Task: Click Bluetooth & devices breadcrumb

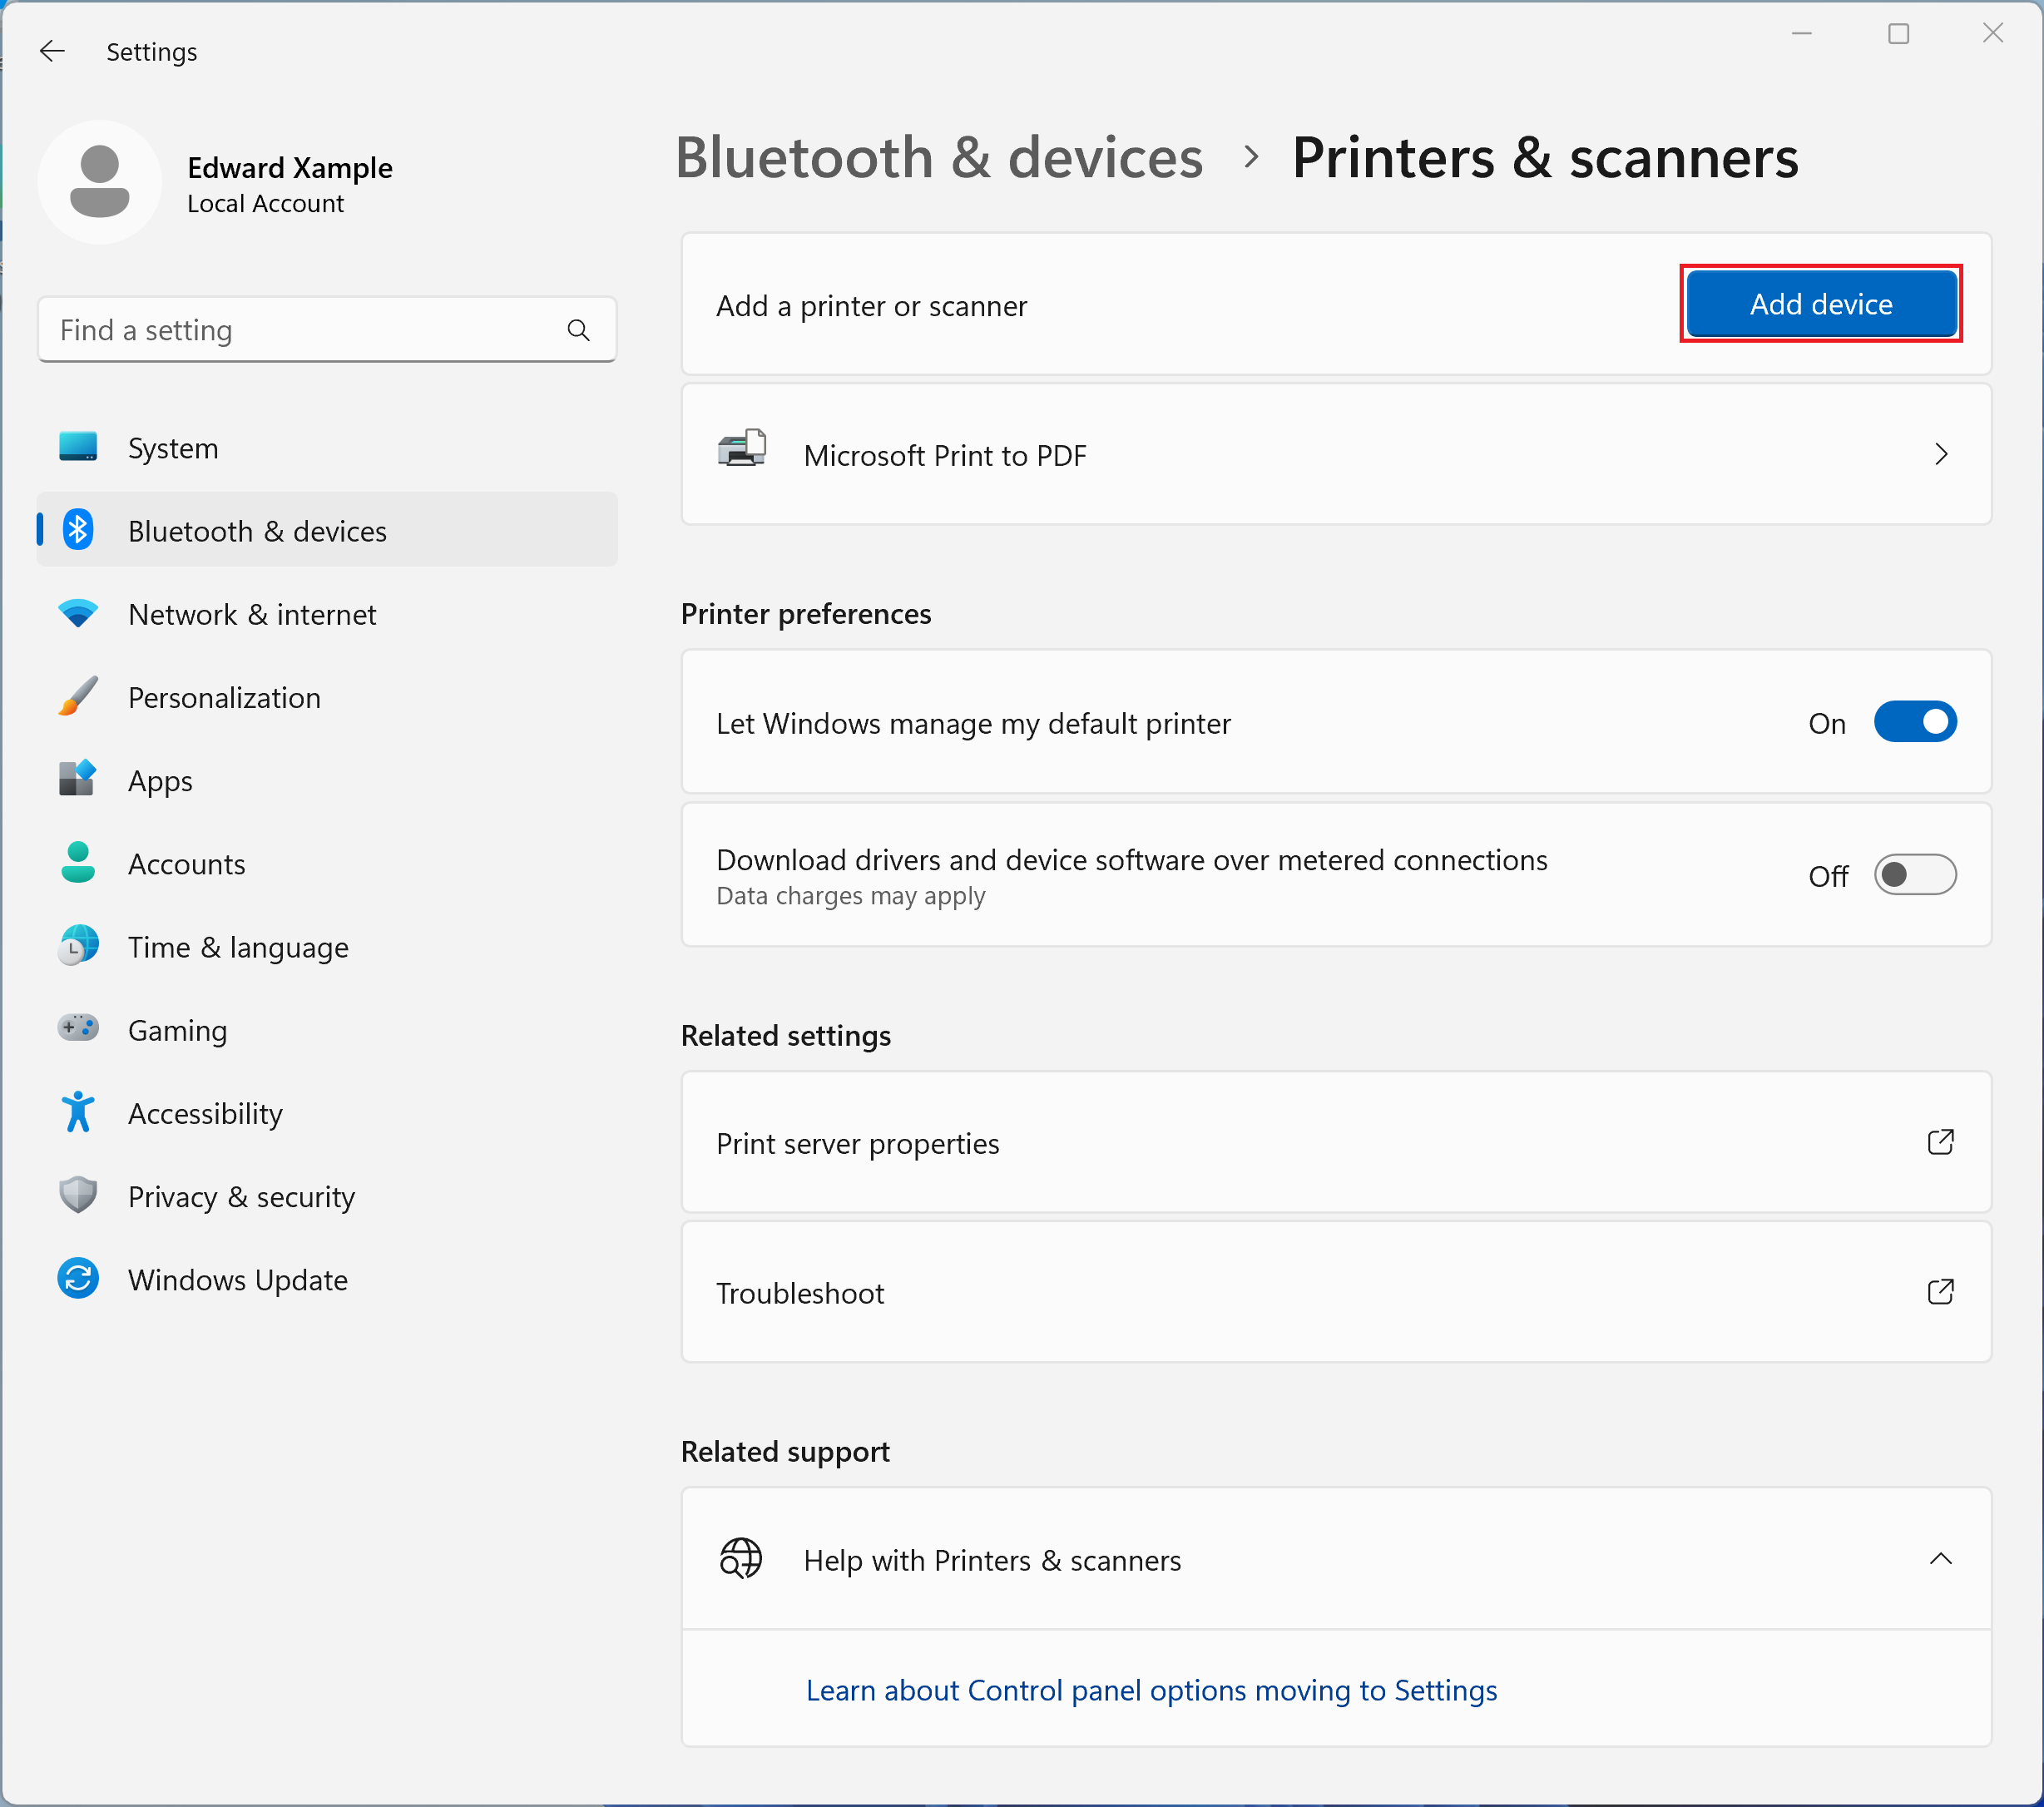Action: pos(939,158)
